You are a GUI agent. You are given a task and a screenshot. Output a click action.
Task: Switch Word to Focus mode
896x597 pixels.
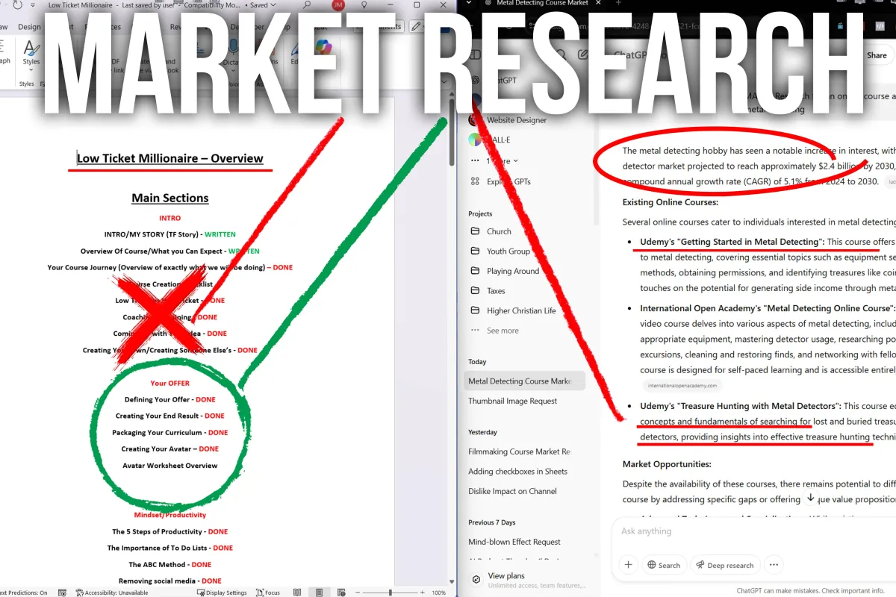coord(267,593)
